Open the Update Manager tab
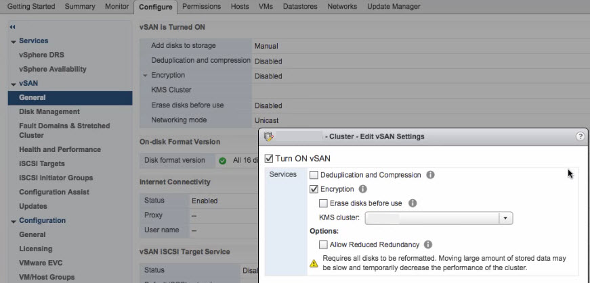 [394, 6]
